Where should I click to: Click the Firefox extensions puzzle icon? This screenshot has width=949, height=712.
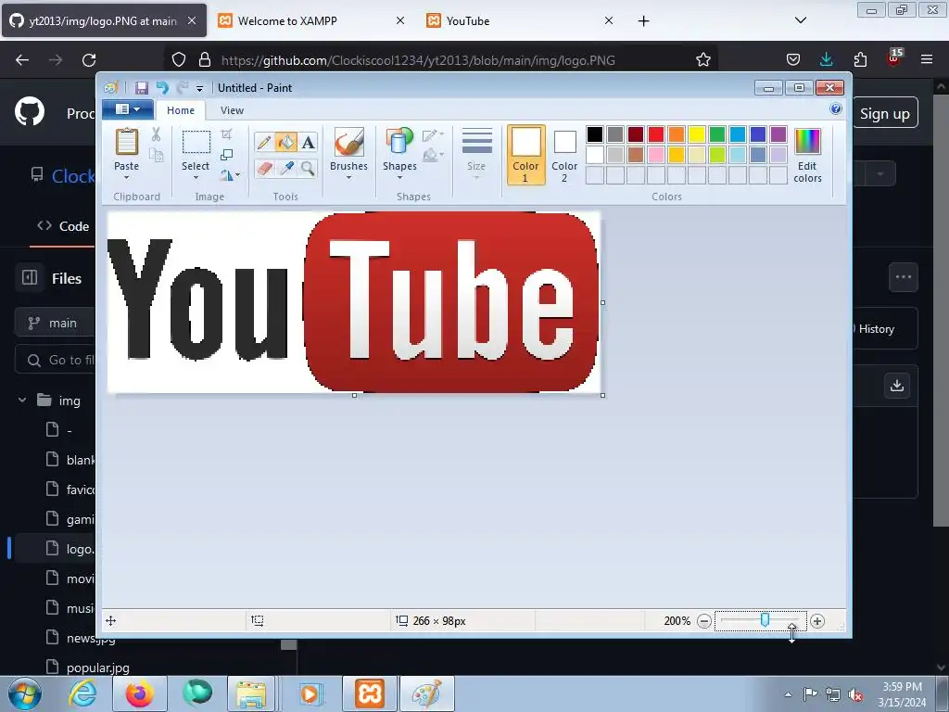coord(860,59)
